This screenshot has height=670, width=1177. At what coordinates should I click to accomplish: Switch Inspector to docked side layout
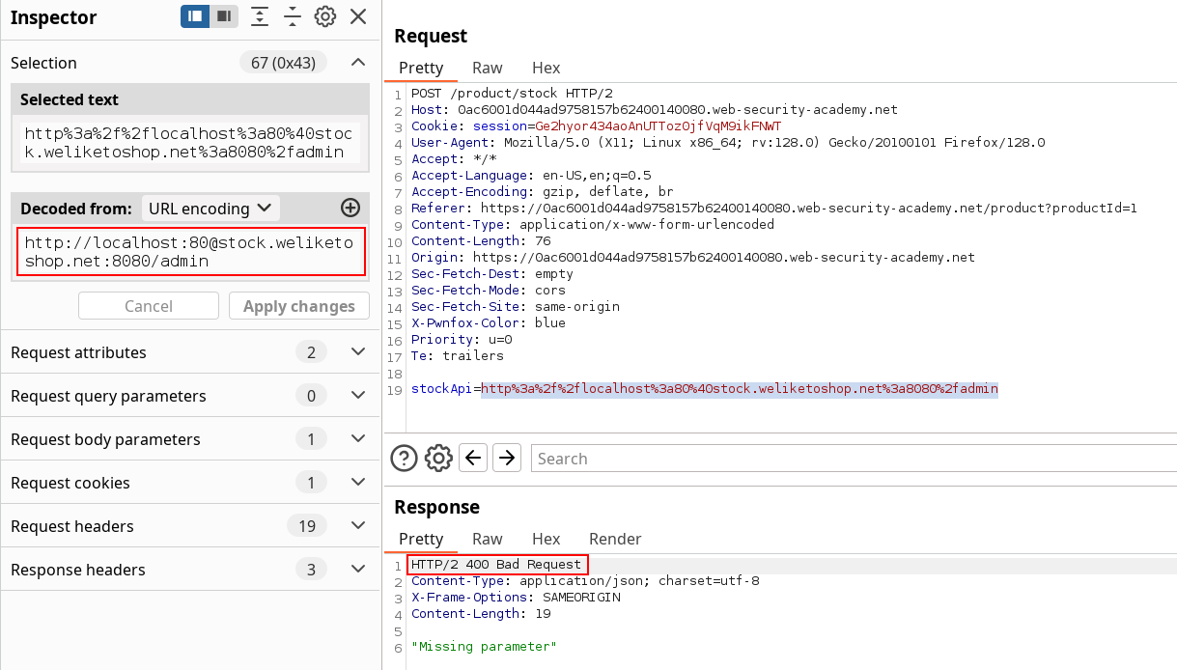[x=195, y=16]
